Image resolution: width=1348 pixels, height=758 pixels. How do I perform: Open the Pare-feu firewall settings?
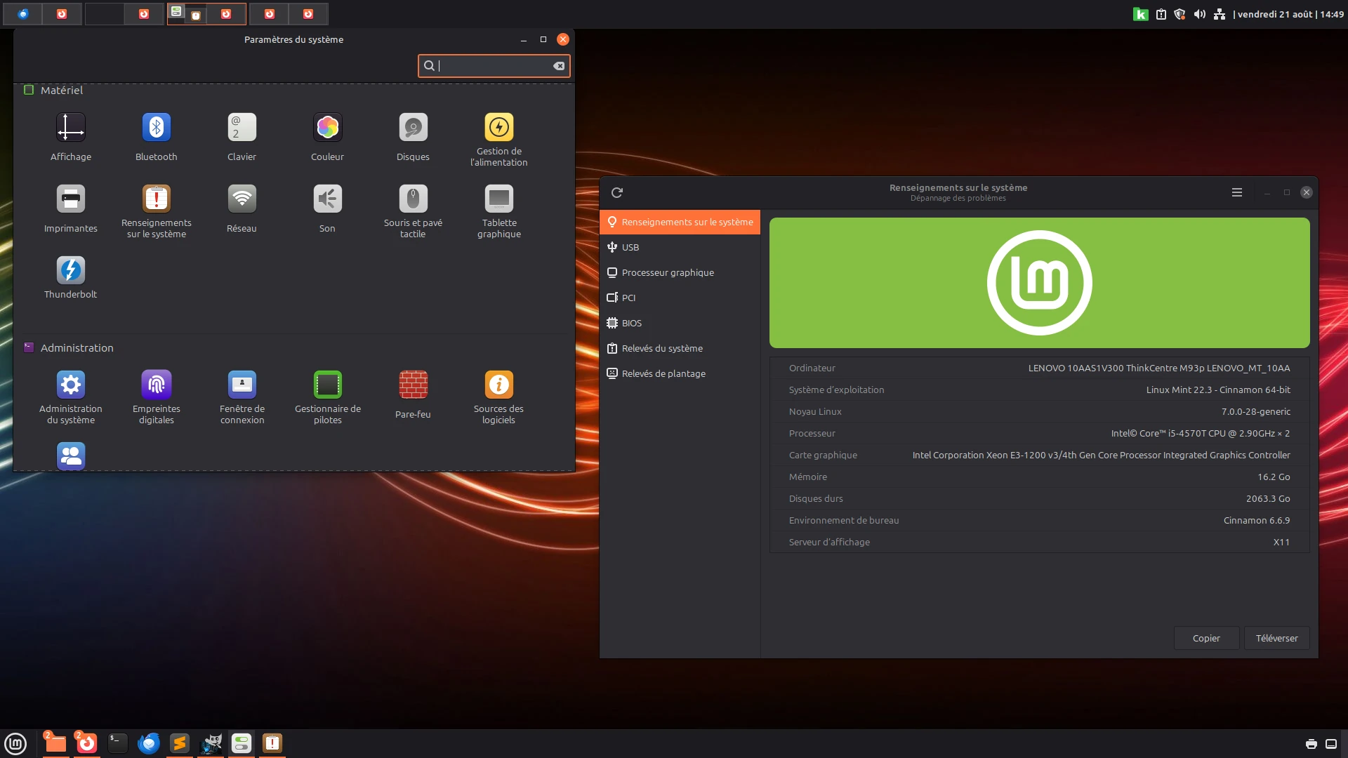(x=413, y=395)
